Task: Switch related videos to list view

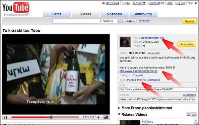Action: (189, 115)
